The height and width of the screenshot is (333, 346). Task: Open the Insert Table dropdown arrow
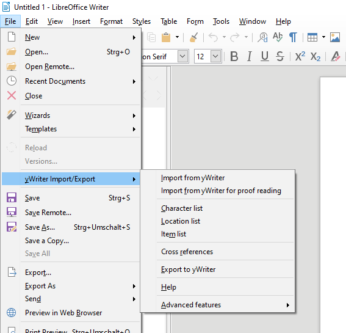pyautogui.click(x=323, y=37)
